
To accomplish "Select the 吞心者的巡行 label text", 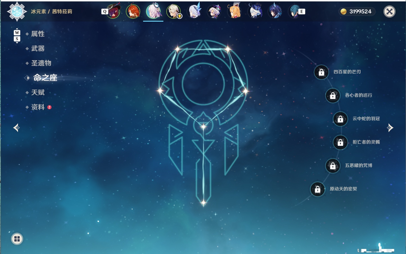I will coord(358,95).
